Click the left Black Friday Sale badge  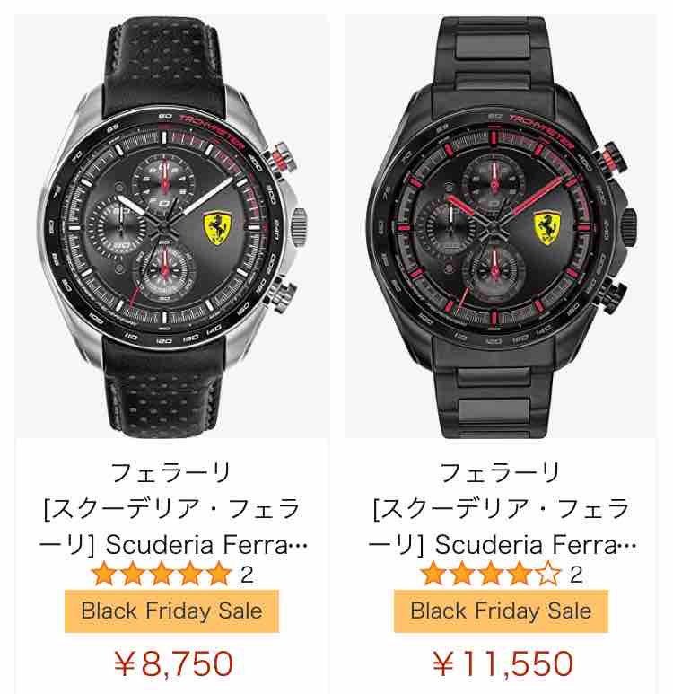(171, 611)
